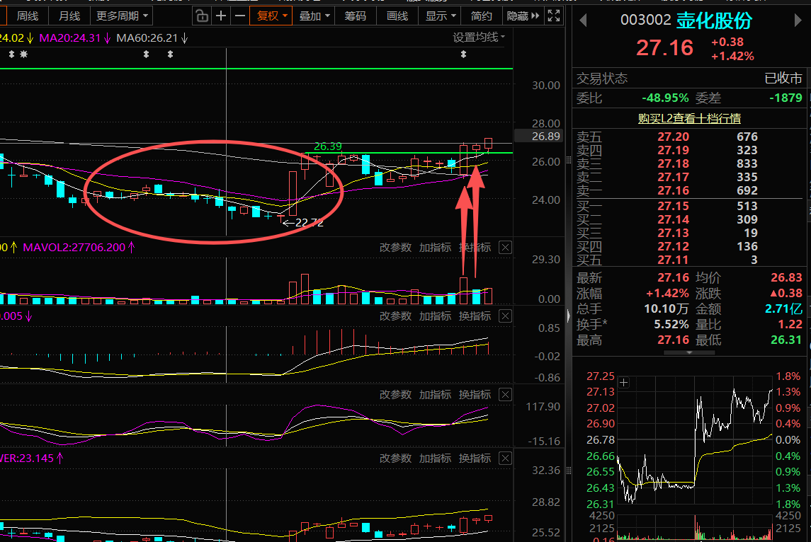Click 加指标 in the bottom 32.36 panel
The height and width of the screenshot is (542, 811).
point(435,459)
